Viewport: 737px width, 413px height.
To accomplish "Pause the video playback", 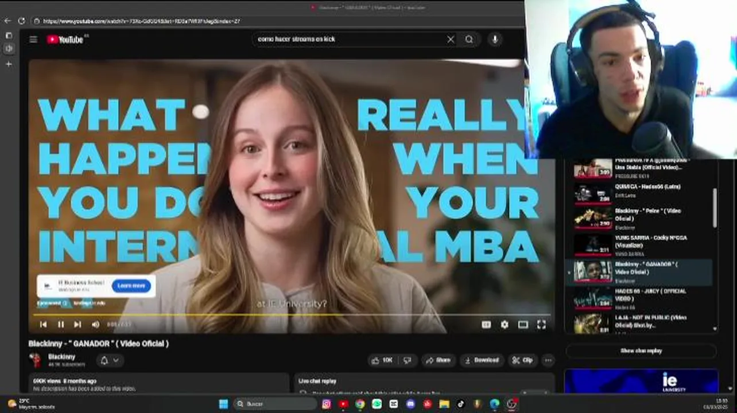I will click(x=60, y=325).
